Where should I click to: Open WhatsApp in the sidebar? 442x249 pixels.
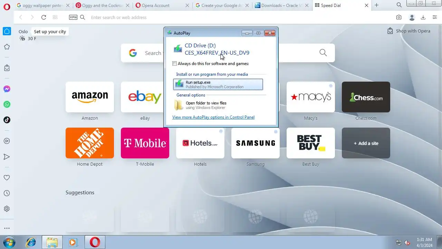point(7,104)
